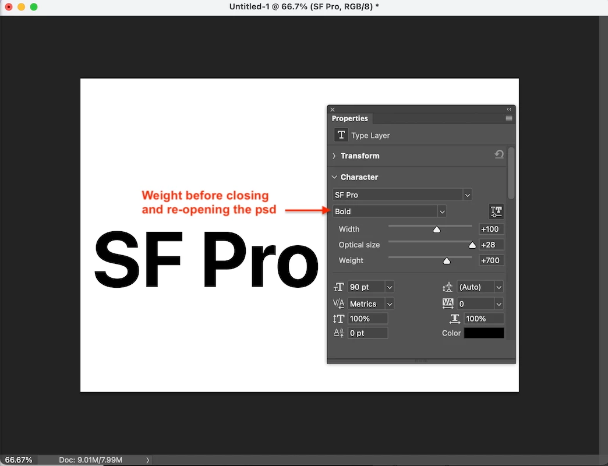Viewport: 608px width, 466px height.
Task: Click the Optical size label
Action: (359, 245)
